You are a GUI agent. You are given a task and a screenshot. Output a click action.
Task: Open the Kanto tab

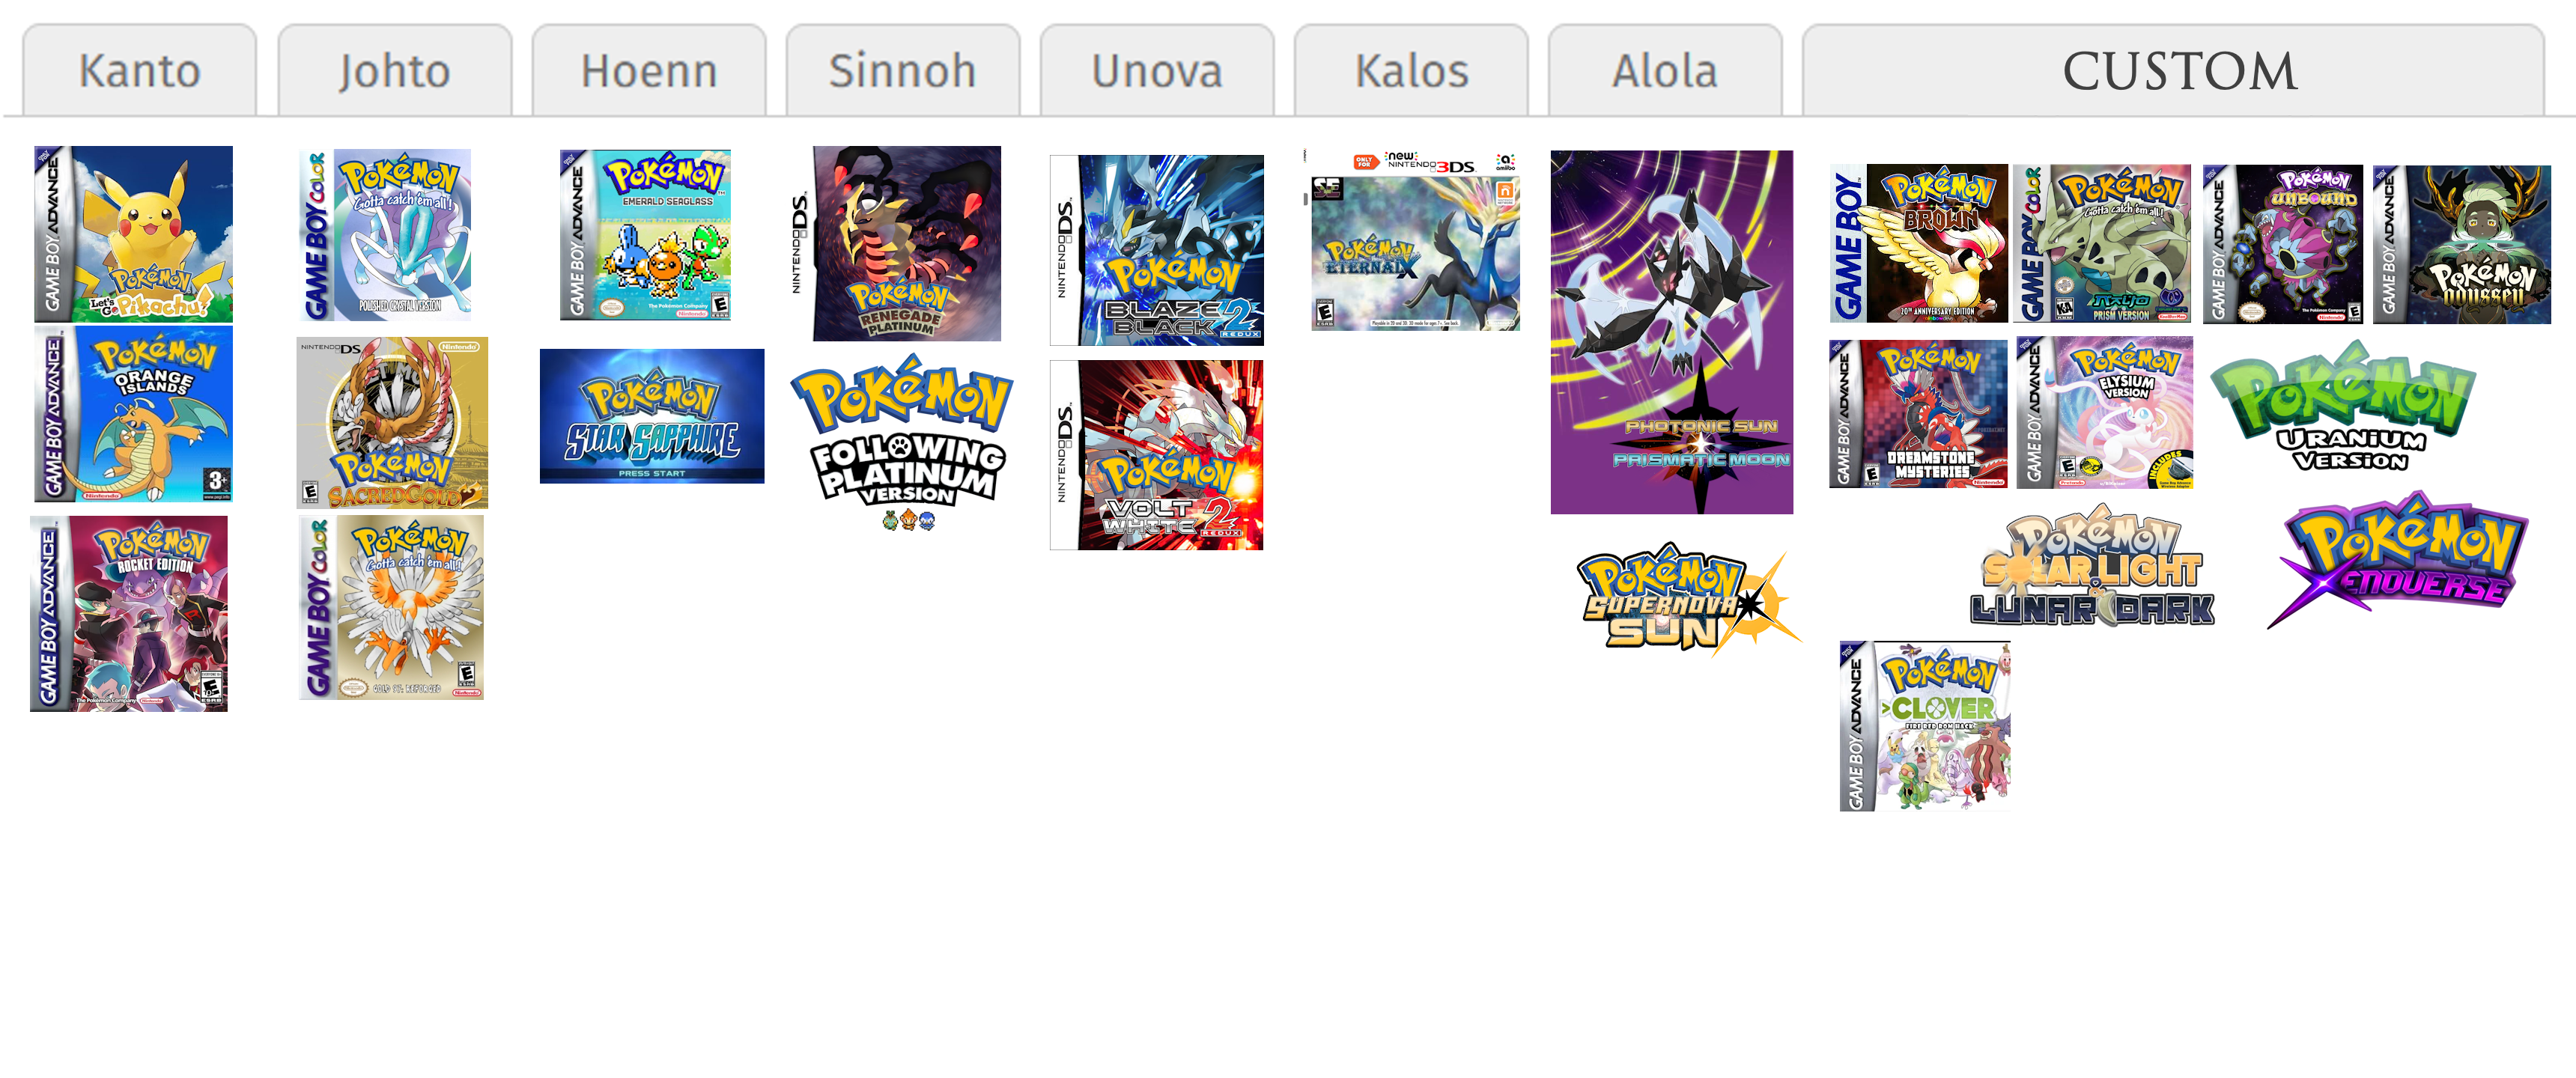tap(139, 70)
